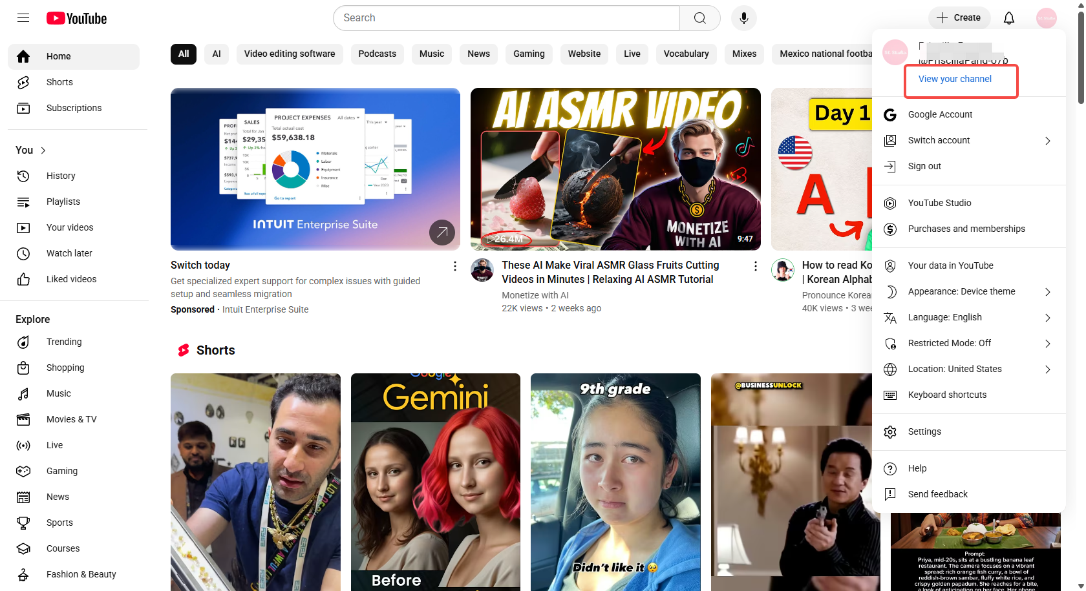Open Settings from account menu
The image size is (1086, 591).
(969, 431)
